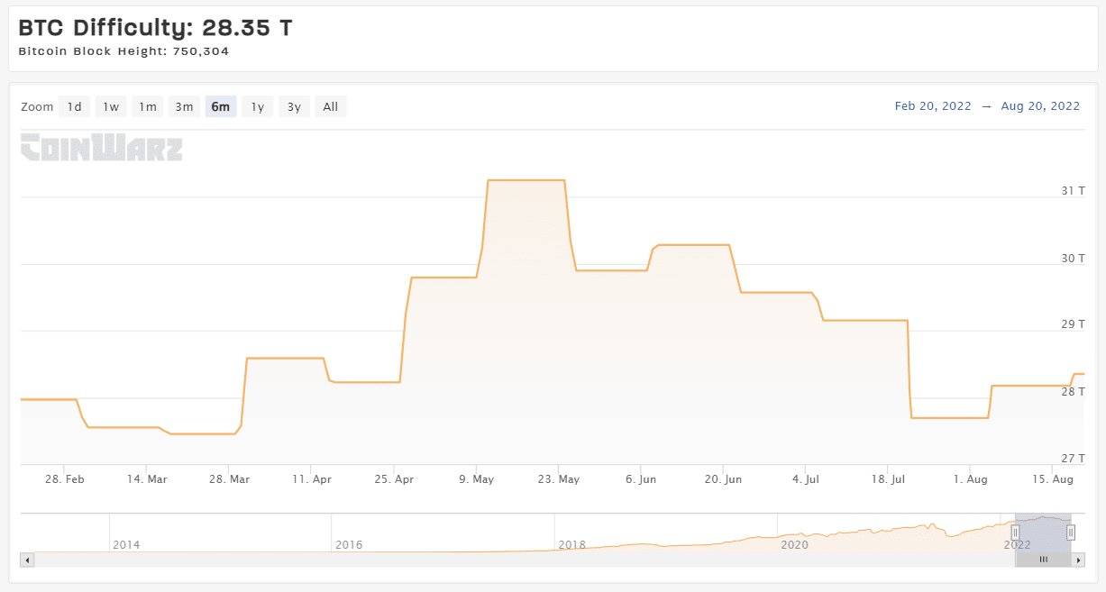Grab the navigator's right range handle
Viewport: 1106px width, 592px height.
(x=1071, y=533)
